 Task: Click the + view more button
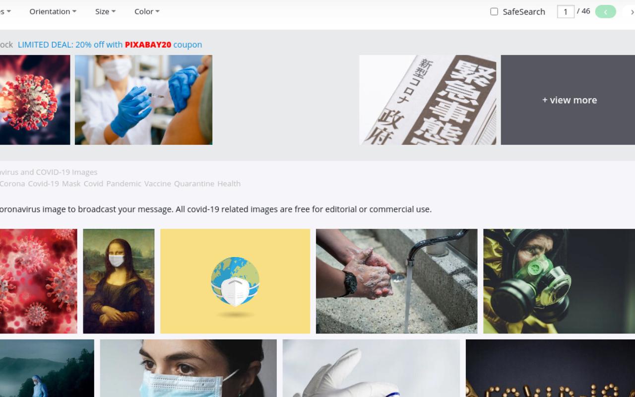coord(568,100)
